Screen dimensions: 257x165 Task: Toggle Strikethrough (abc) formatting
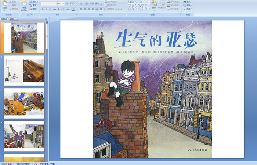[54, 9]
